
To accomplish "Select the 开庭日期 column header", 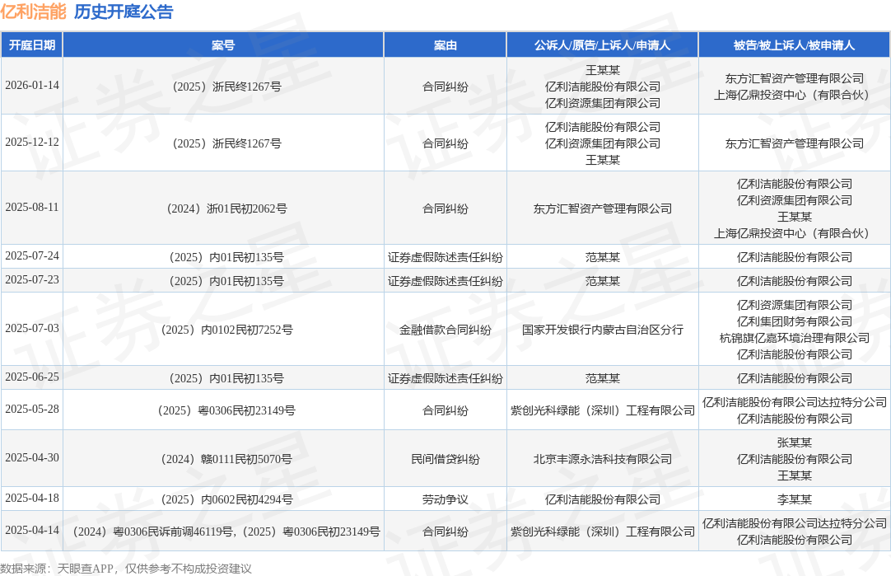I will coord(32,45).
